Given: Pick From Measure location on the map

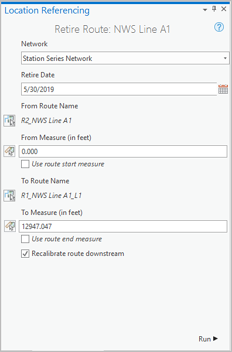Looking at the screenshot, I should tap(9, 151).
